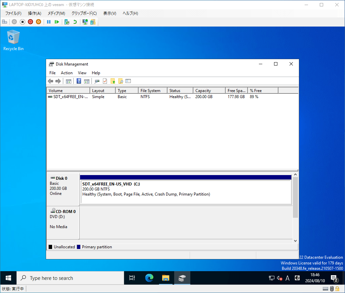
Task: Click the green Reset/Resume play icon
Action: pyautogui.click(x=57, y=22)
